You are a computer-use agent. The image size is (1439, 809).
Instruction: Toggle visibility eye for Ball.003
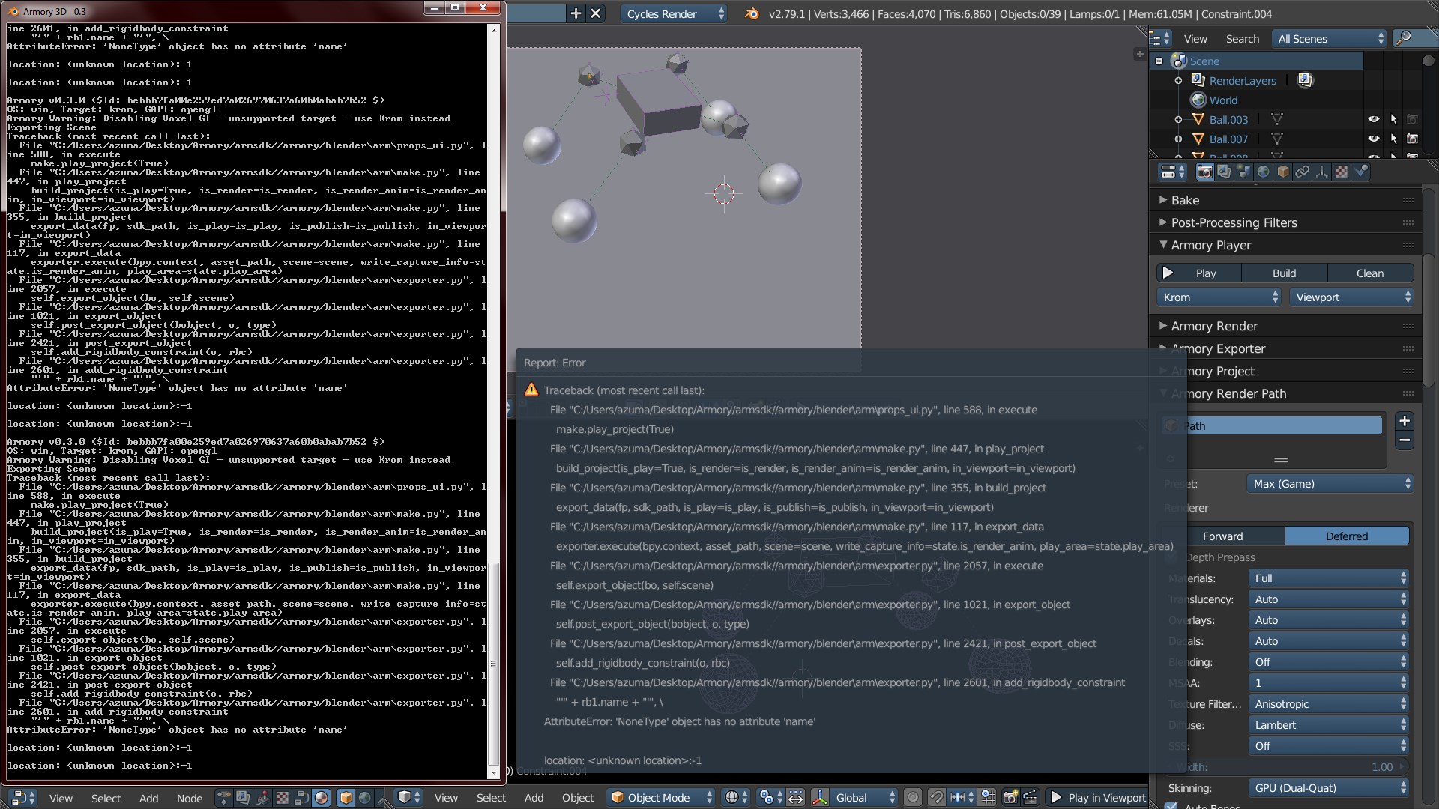pyautogui.click(x=1373, y=119)
